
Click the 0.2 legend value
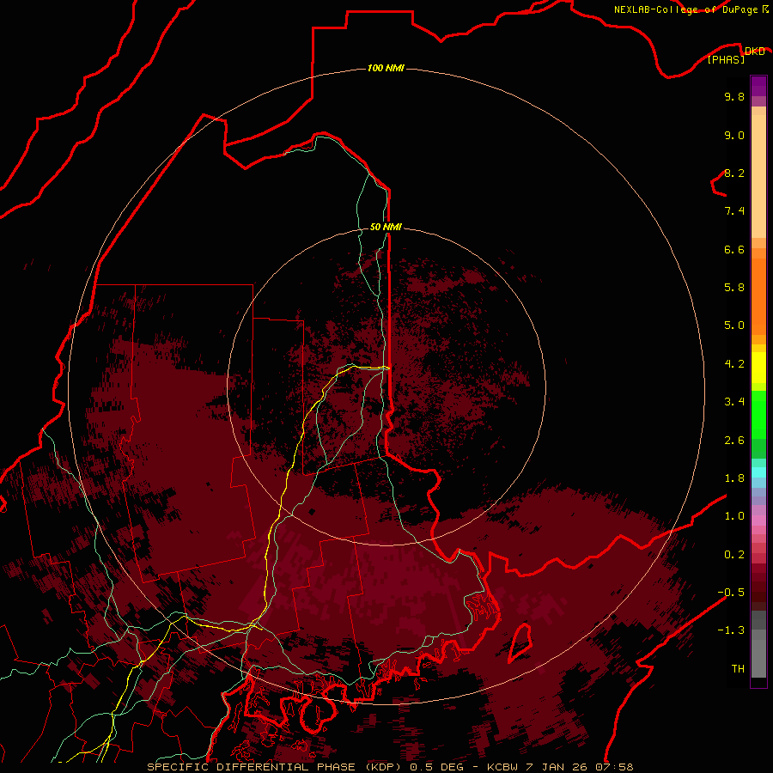pyautogui.click(x=734, y=555)
